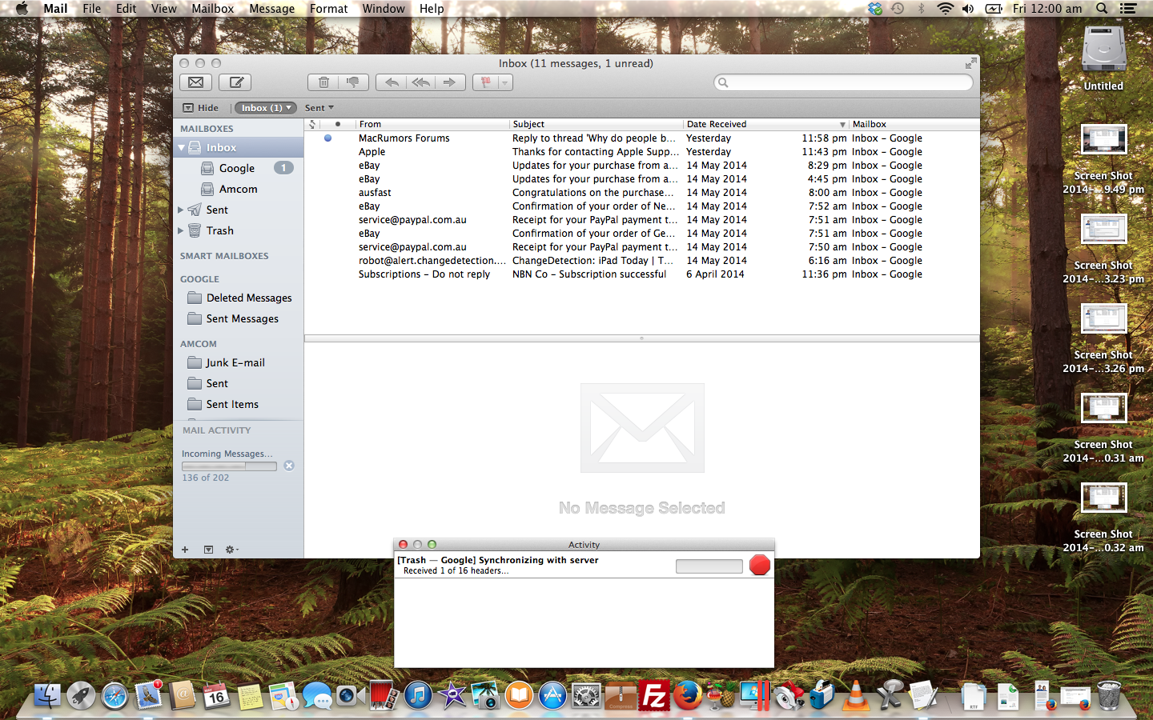Select the ChangeDetection iPad Today message

tap(641, 261)
